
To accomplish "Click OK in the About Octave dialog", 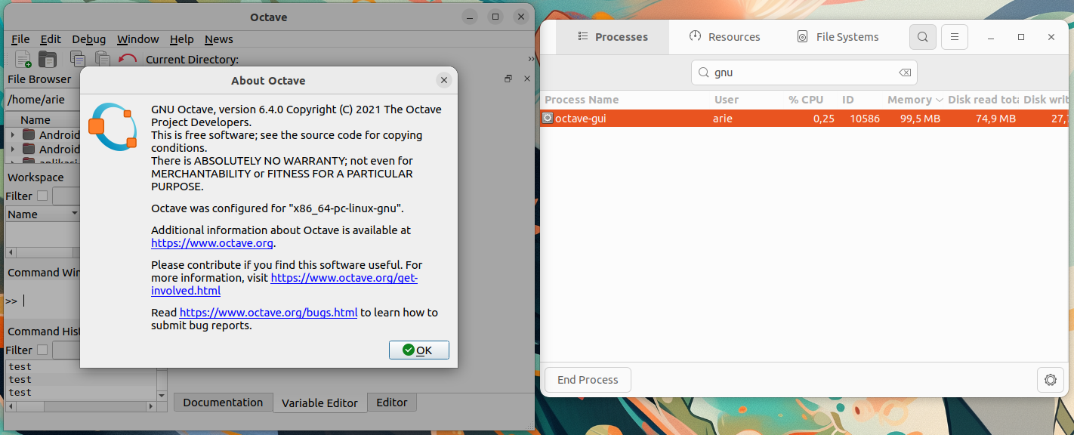I will (418, 350).
